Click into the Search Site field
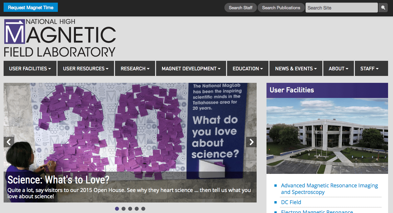This screenshot has width=393, height=213. [x=342, y=8]
